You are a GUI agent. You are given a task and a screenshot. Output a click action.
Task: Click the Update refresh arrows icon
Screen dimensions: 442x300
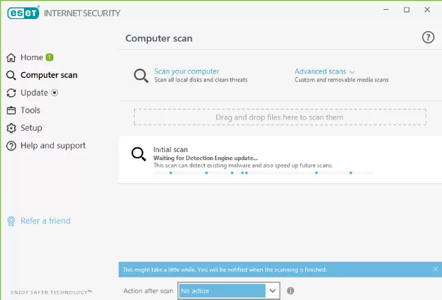pyautogui.click(x=11, y=93)
